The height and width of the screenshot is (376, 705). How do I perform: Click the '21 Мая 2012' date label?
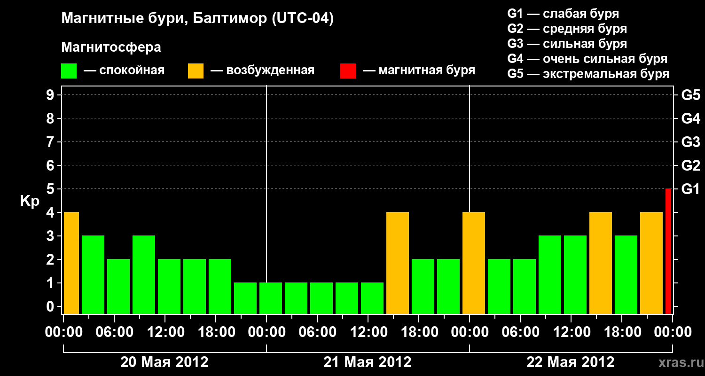368,362
